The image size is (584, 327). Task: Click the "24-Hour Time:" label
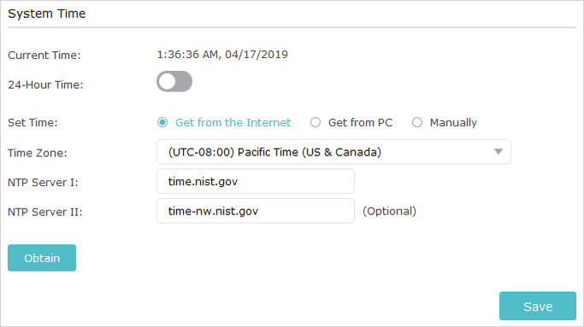[45, 85]
